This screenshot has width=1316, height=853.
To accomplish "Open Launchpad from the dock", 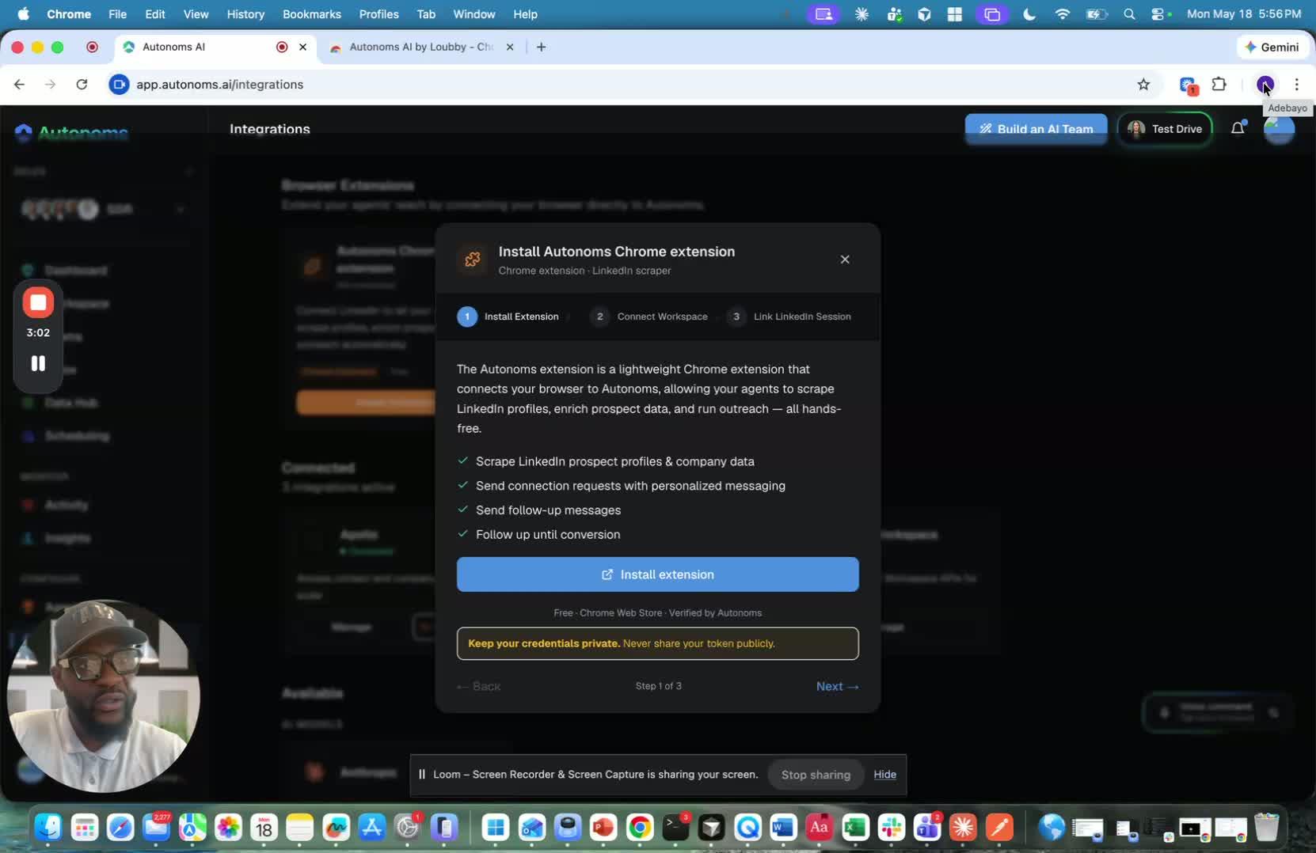I will point(85,828).
